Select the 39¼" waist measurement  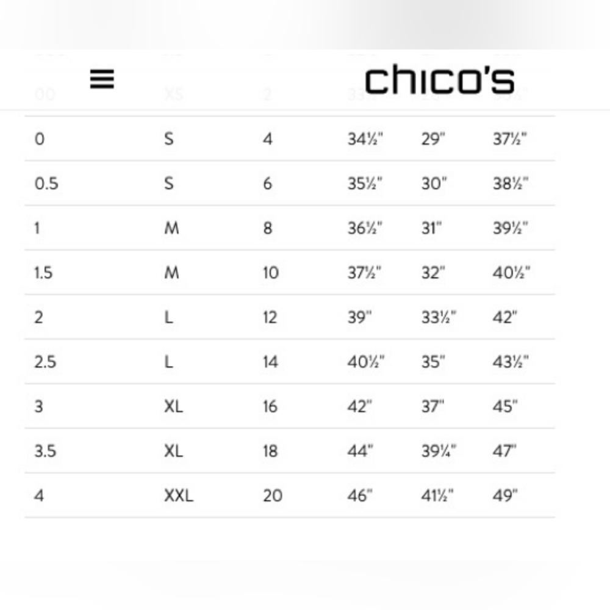pyautogui.click(x=439, y=451)
